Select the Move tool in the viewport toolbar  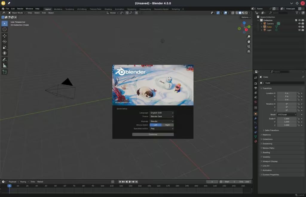tap(4, 35)
